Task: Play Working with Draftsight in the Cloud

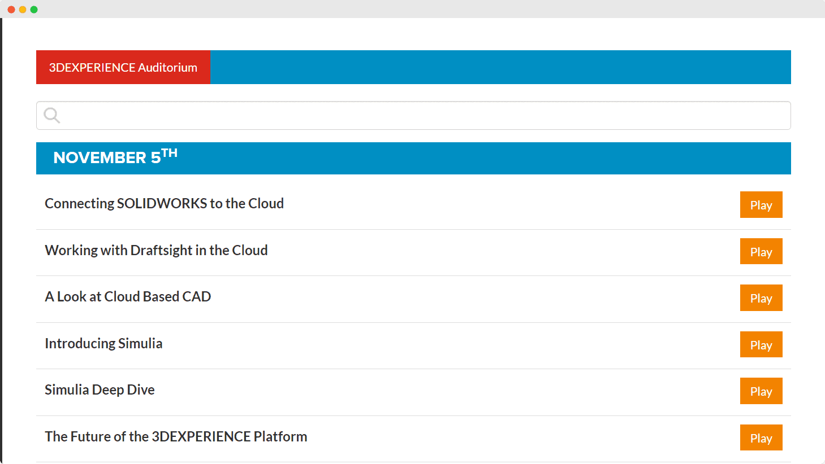Action: pos(761,252)
